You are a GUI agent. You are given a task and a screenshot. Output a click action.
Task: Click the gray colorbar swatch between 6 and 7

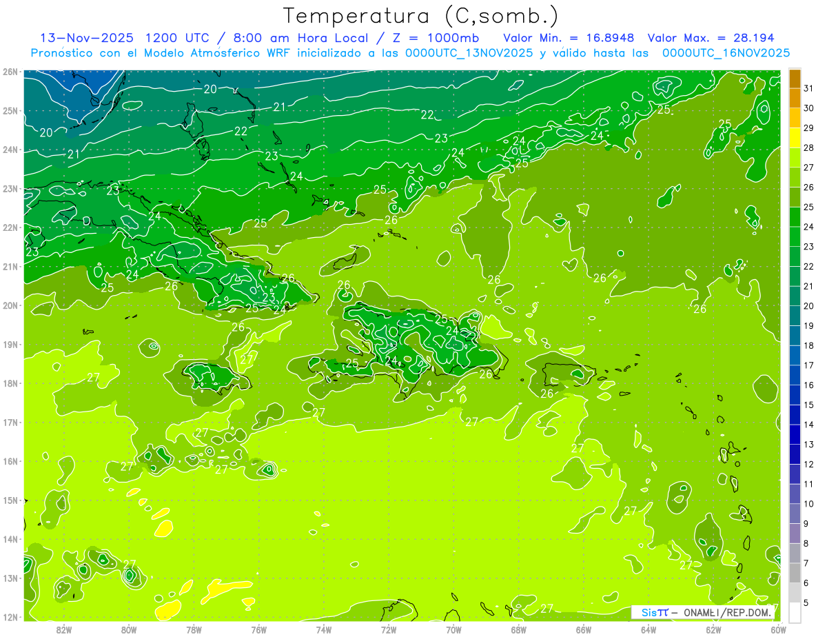[x=795, y=573]
